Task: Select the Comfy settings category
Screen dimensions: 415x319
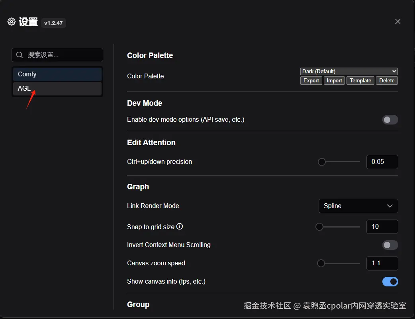Action: tap(57, 74)
